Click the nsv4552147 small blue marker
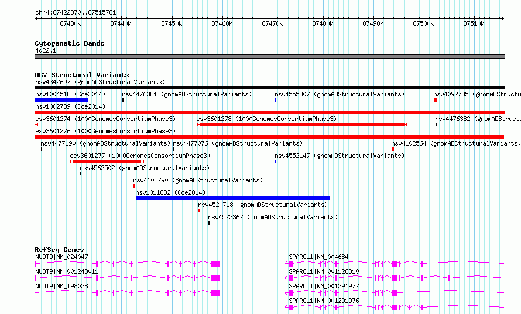The height and width of the screenshot is (314, 521). click(x=276, y=161)
